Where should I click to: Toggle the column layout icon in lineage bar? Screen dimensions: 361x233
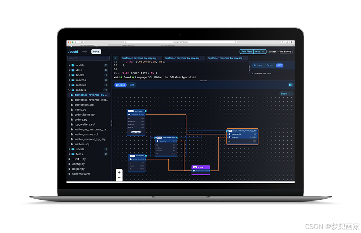point(291,85)
